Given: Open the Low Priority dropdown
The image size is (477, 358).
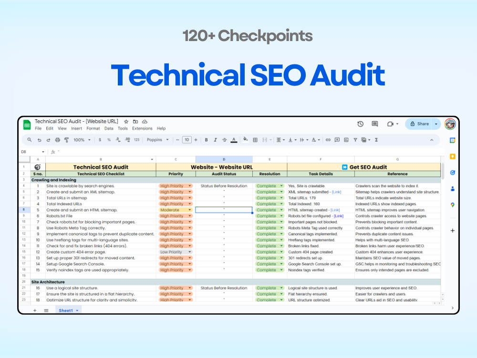Looking at the screenshot, I should click(190, 252).
